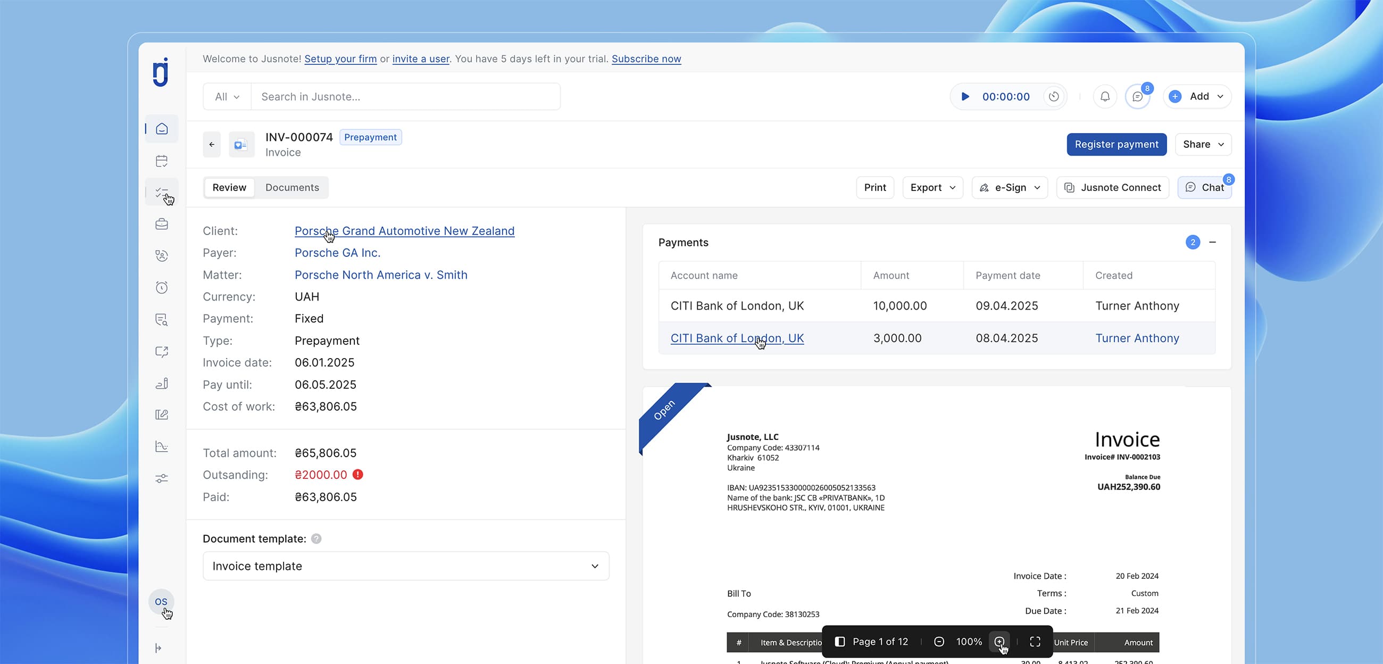This screenshot has height=664, width=1383.
Task: Open CITI Bank payment of 3,000.00
Action: 737,338
